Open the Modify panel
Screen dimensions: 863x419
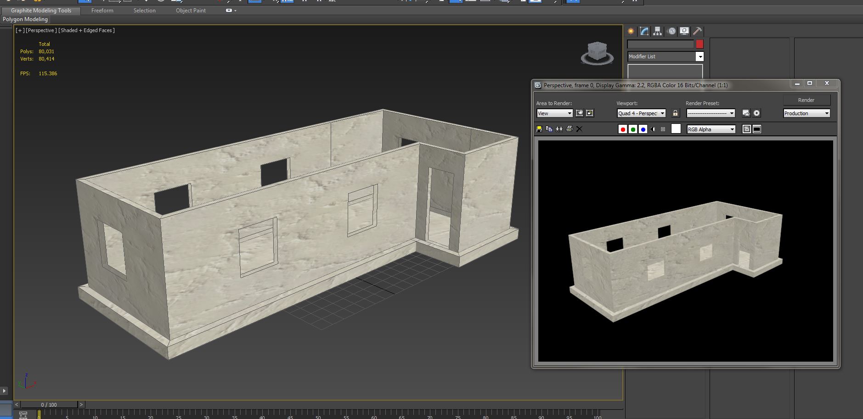point(645,31)
